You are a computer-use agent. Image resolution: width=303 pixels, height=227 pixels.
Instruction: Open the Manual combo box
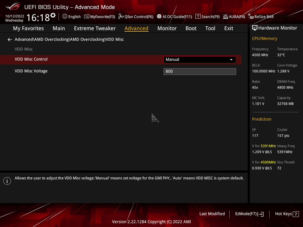200,60
